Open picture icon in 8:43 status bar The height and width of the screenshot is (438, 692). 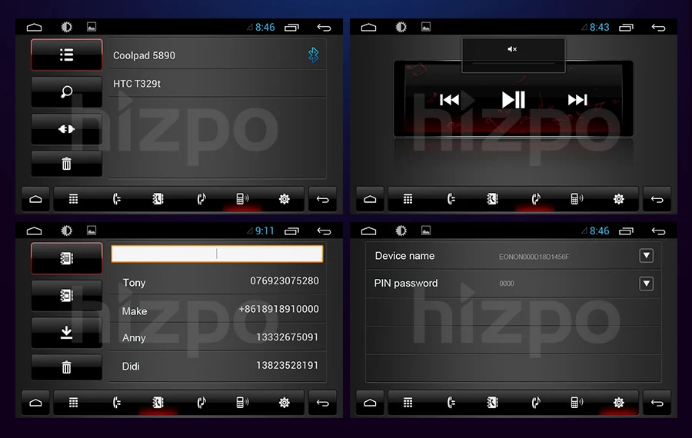click(x=426, y=27)
